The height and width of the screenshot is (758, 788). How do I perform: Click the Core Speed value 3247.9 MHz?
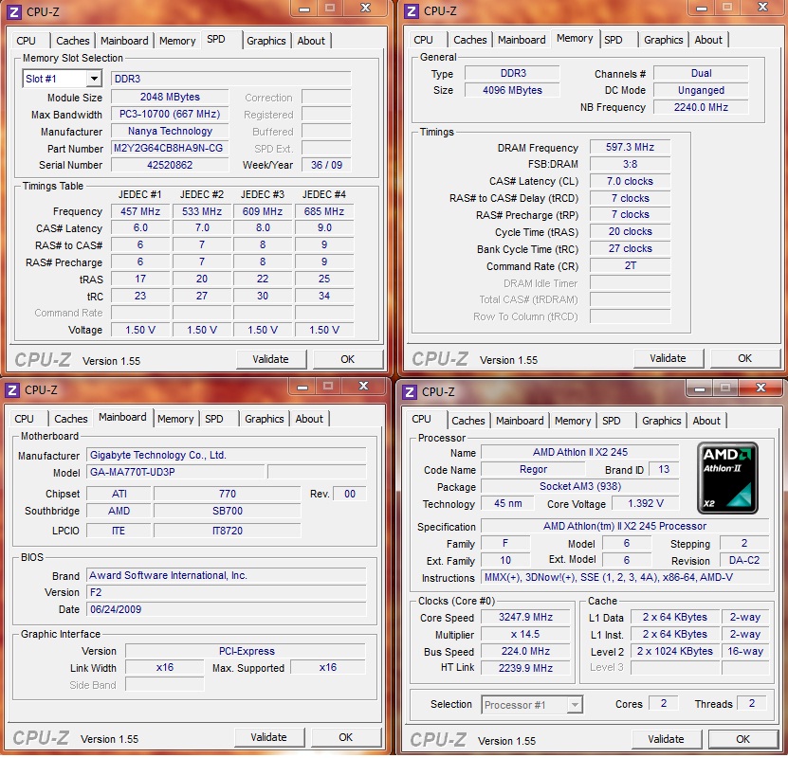coord(525,617)
